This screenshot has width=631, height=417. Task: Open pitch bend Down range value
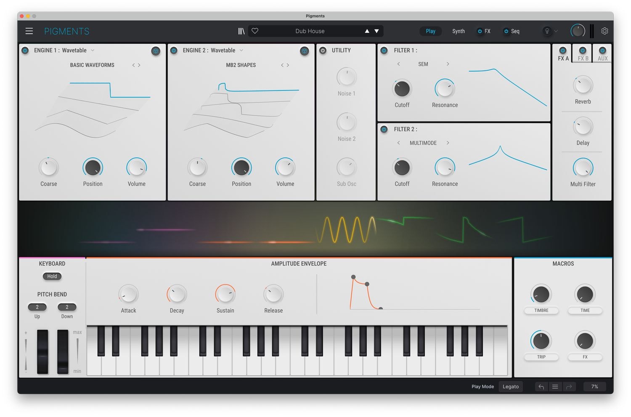point(67,307)
